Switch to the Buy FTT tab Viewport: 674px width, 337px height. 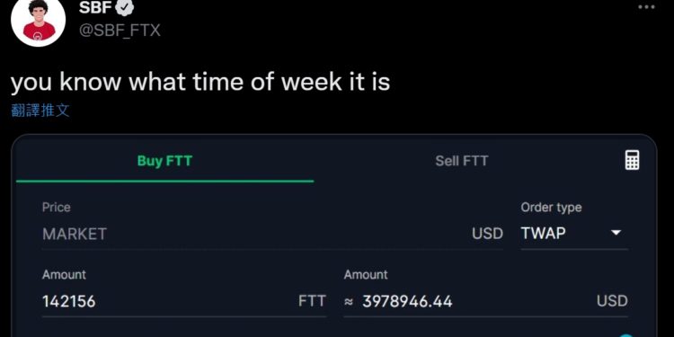point(164,161)
